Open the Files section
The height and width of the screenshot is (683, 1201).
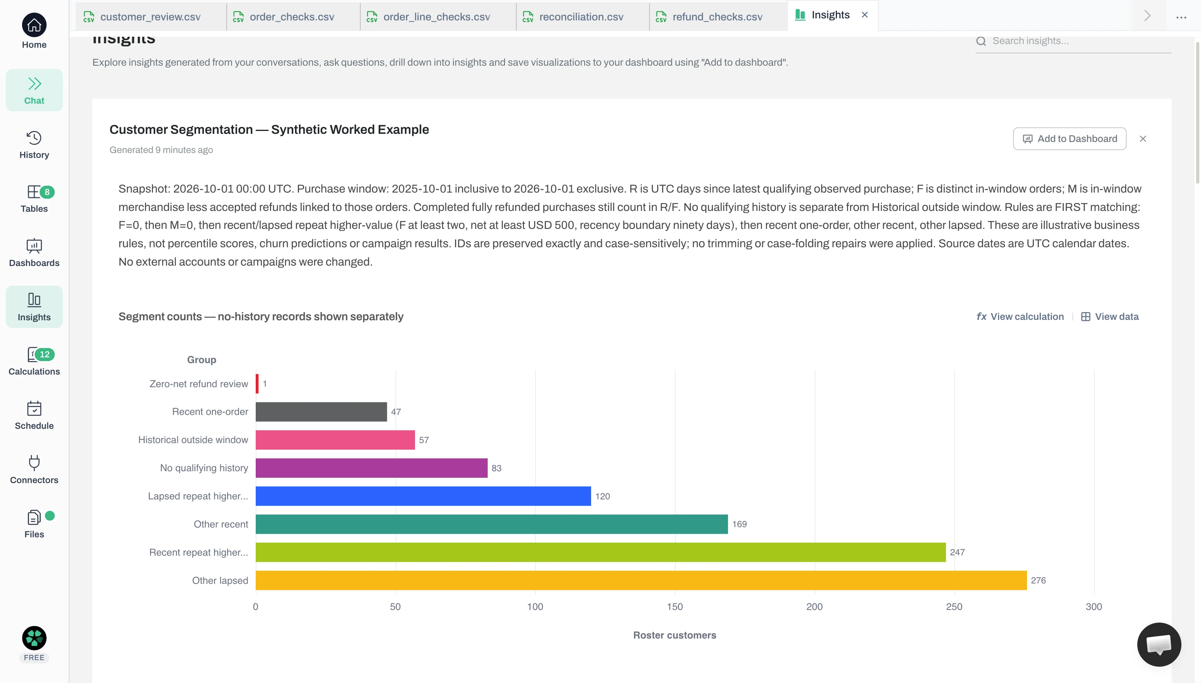34,524
